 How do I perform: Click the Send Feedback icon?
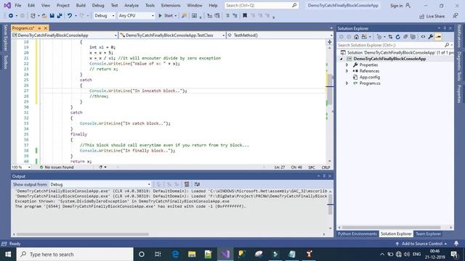[x=456, y=16]
